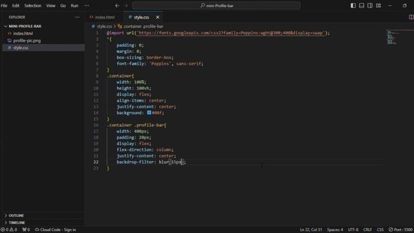Open the #08f background color swatch
This screenshot has height=233, width=414.
tap(149, 113)
